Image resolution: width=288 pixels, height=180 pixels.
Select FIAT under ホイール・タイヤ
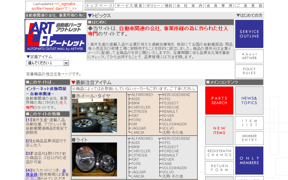tap(135, 116)
